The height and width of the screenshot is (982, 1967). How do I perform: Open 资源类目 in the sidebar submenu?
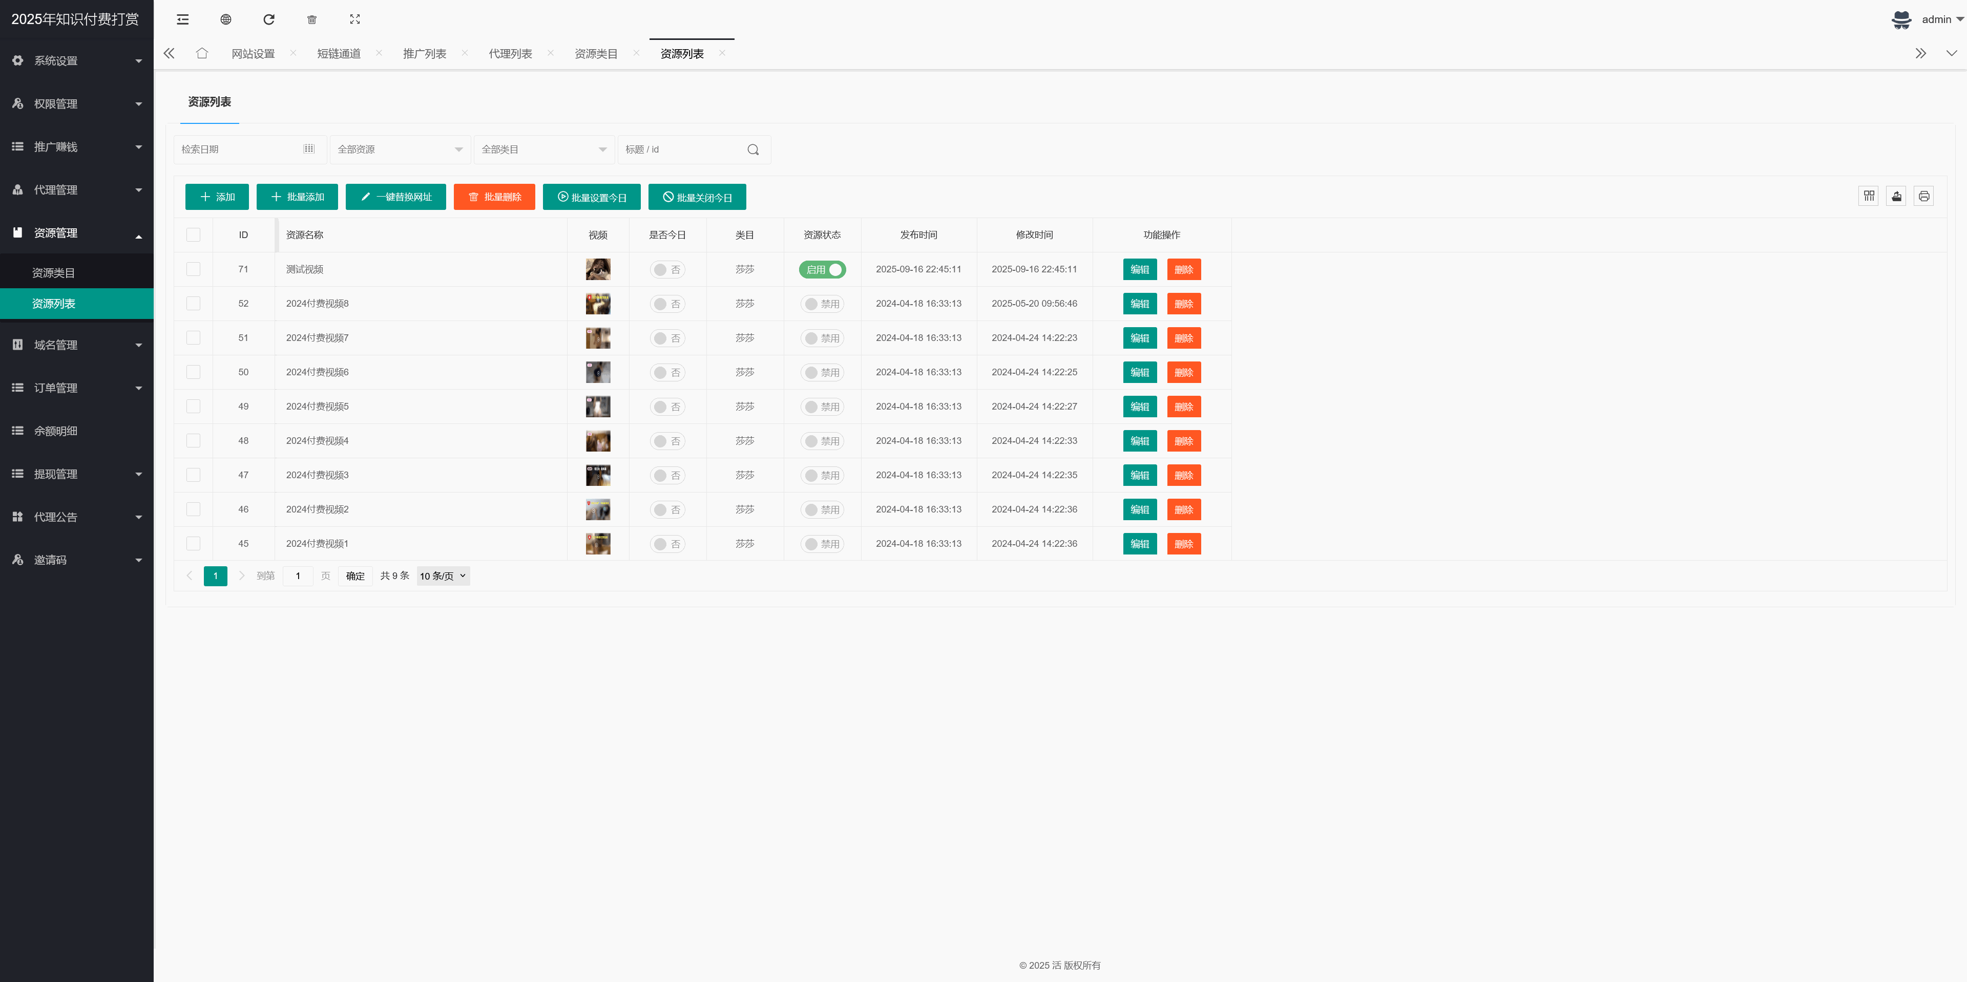[x=53, y=272]
